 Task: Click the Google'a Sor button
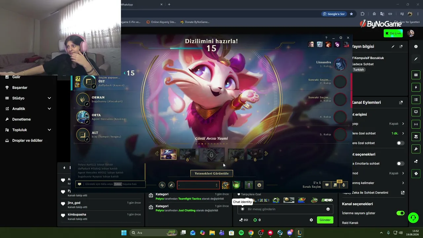[x=334, y=14]
